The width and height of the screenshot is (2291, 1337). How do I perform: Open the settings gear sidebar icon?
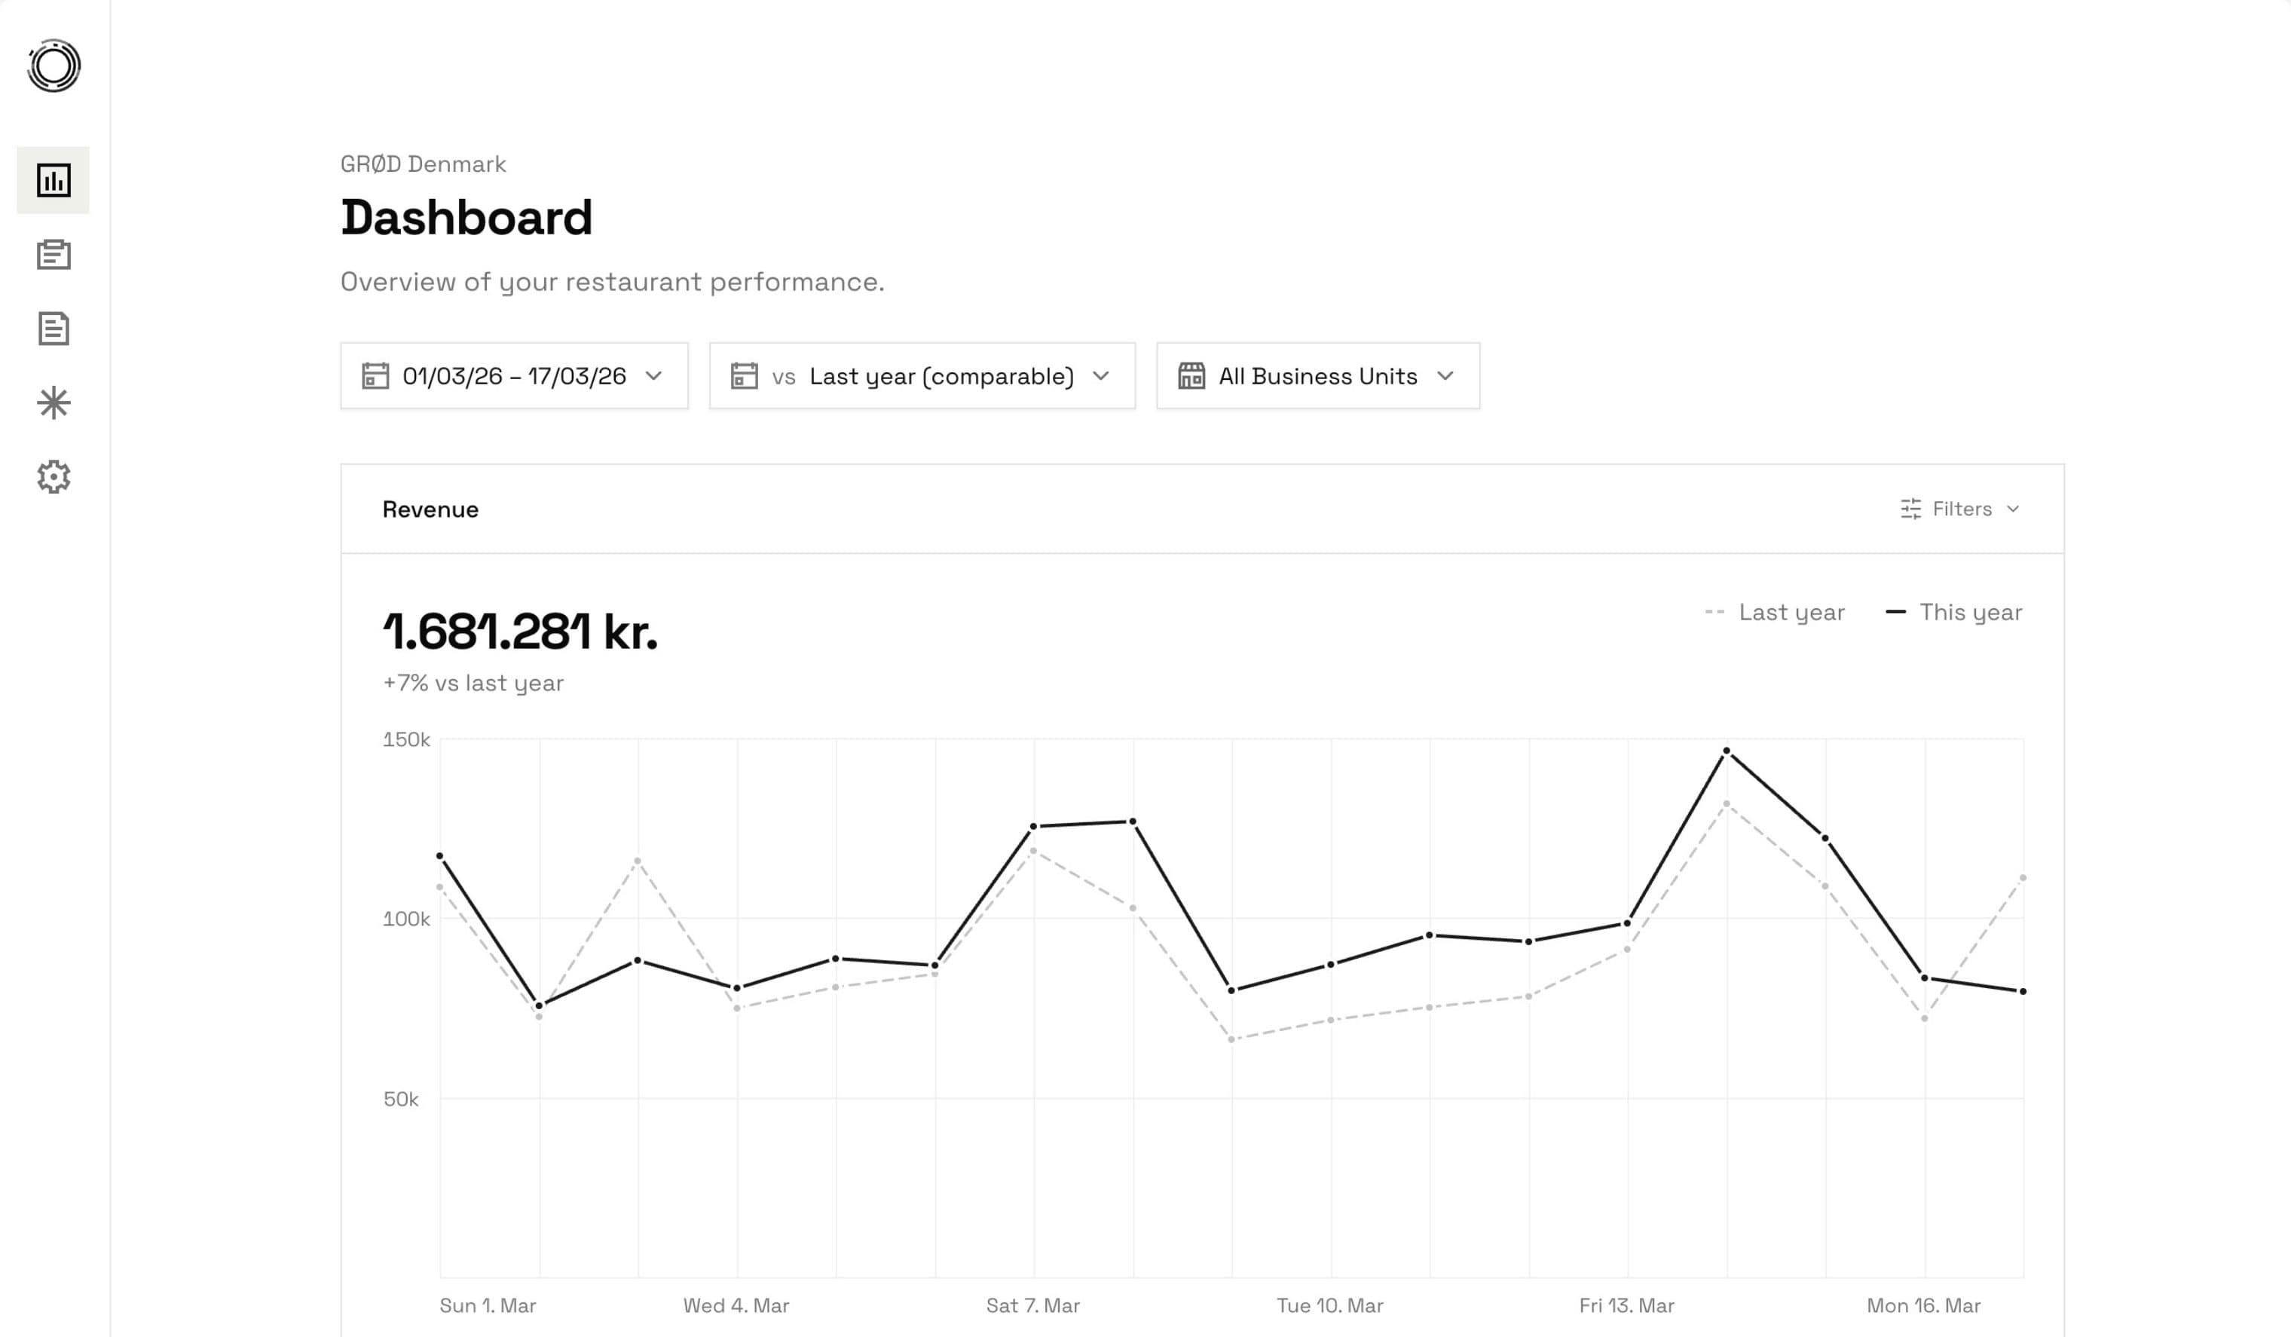point(54,476)
